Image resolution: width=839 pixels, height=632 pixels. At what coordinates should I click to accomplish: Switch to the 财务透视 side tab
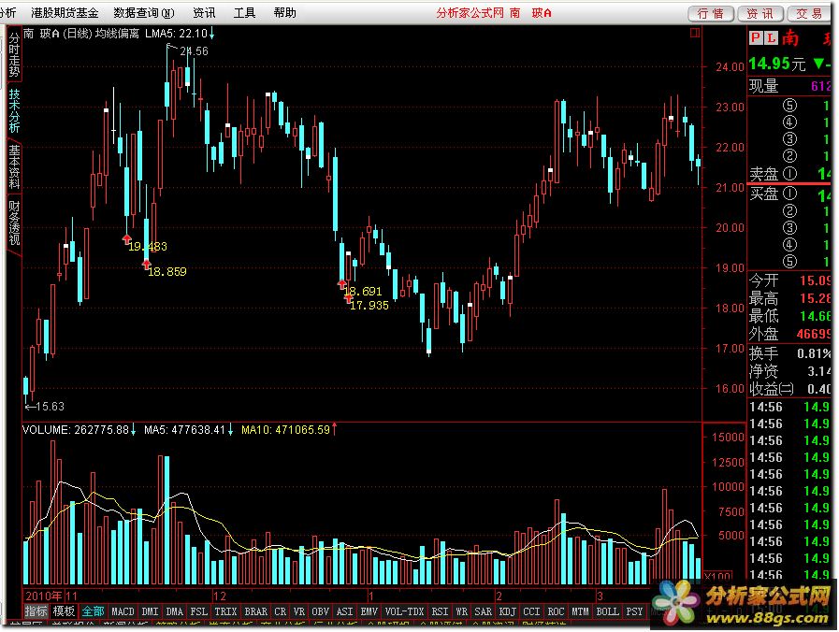[14, 224]
